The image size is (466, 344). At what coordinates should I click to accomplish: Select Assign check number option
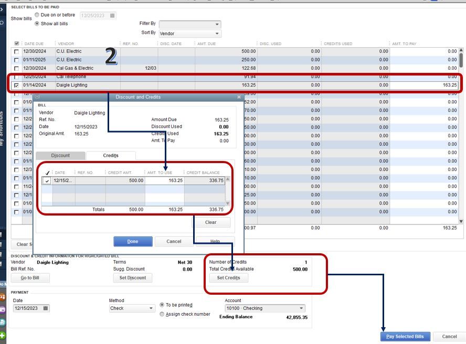coord(162,314)
